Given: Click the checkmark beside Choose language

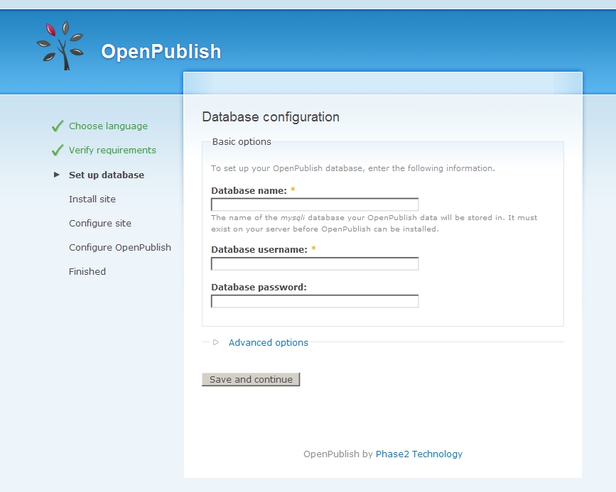Looking at the screenshot, I should point(58,126).
